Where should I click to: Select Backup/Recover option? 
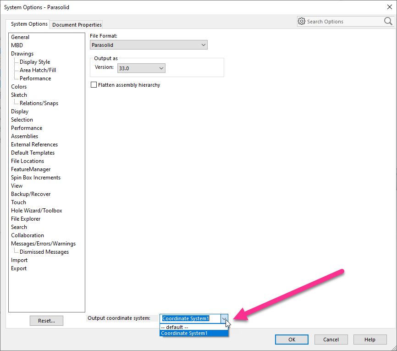[31, 194]
